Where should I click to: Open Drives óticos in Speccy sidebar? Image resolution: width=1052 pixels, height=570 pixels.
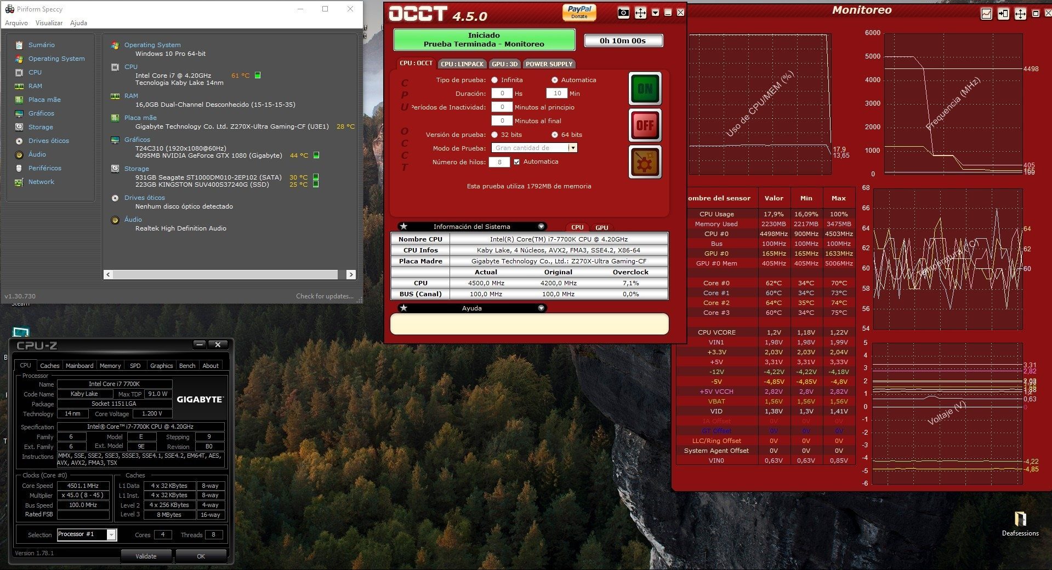[49, 141]
